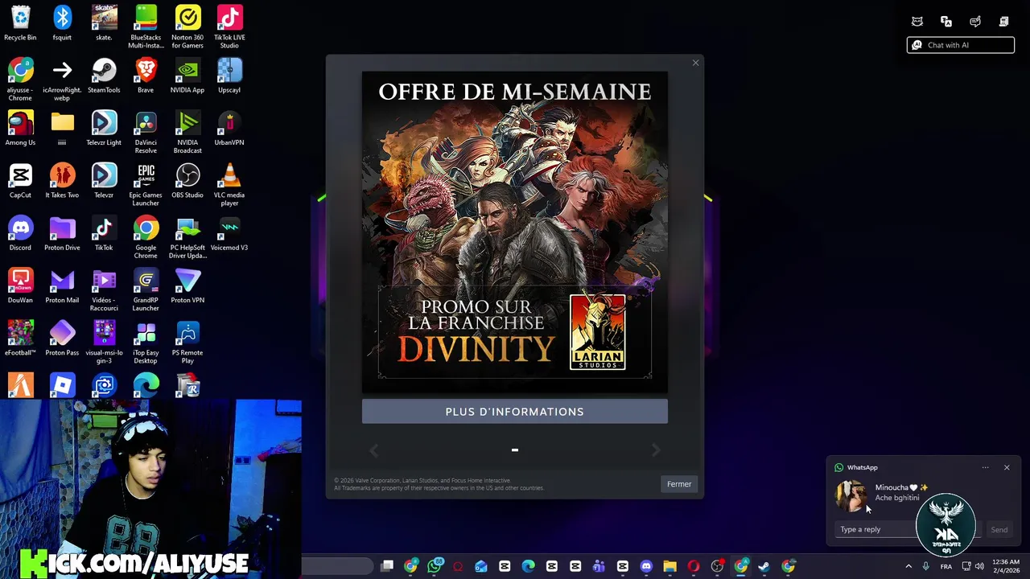Click PLUS D'INFORMATIONS button
Image resolution: width=1030 pixels, height=579 pixels.
coord(515,412)
